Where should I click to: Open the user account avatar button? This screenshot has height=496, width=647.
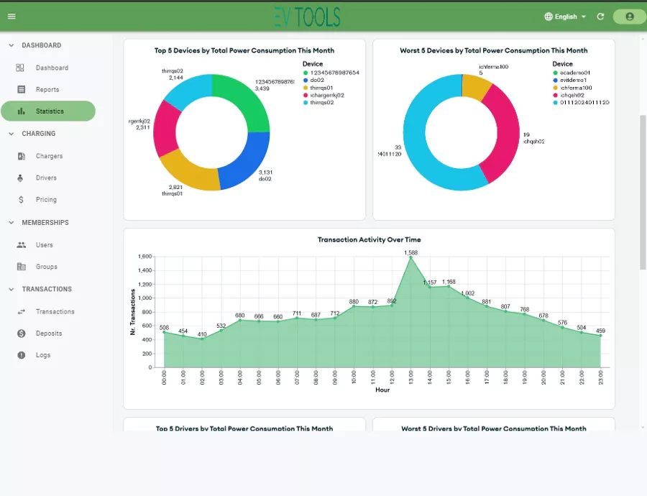click(629, 17)
